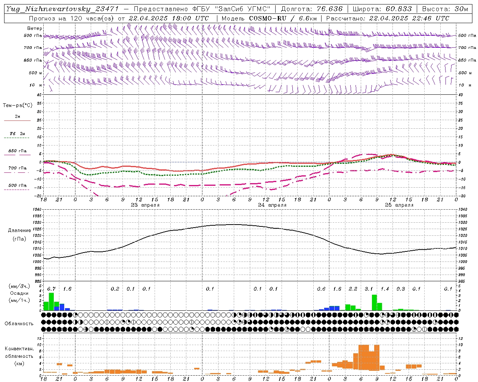Click the red 2м legend line
This screenshot has height=382, width=478.
pos(17,120)
